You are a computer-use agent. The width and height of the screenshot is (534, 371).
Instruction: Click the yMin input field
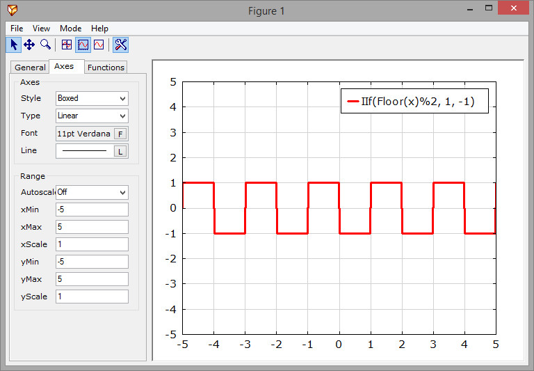[92, 262]
